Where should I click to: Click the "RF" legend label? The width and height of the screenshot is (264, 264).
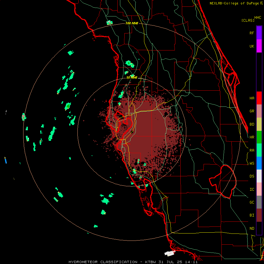252,33
